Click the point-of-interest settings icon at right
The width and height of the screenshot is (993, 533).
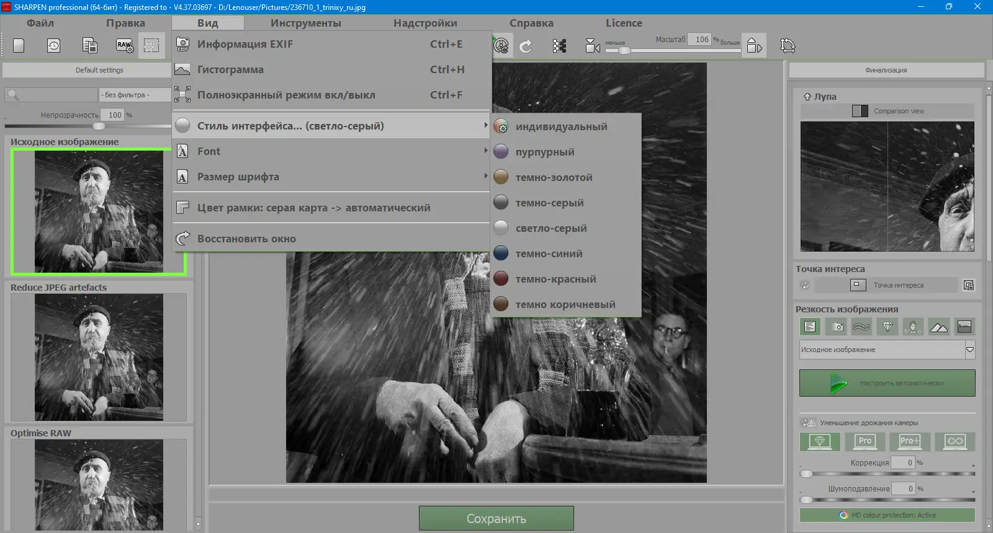969,285
